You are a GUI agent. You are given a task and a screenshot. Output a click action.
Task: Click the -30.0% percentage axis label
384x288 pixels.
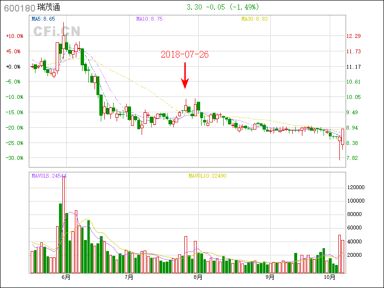[x=14, y=158]
